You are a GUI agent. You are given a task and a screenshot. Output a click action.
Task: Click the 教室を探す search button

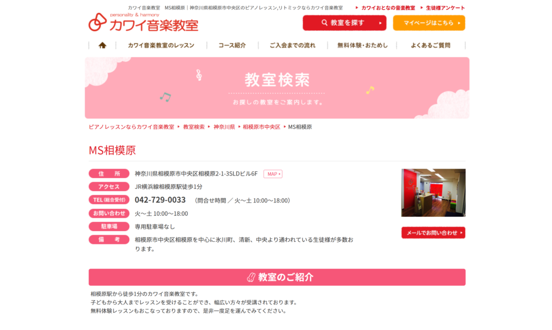(344, 23)
